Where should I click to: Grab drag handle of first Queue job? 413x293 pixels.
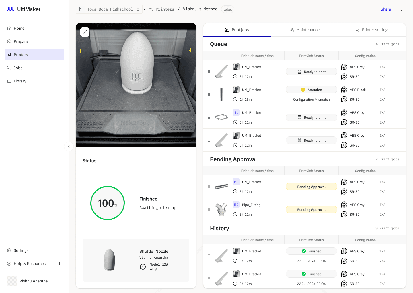209,72
